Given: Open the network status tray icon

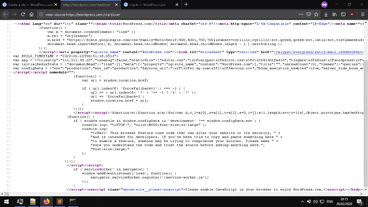Looking at the screenshot, I should click(322, 202).
